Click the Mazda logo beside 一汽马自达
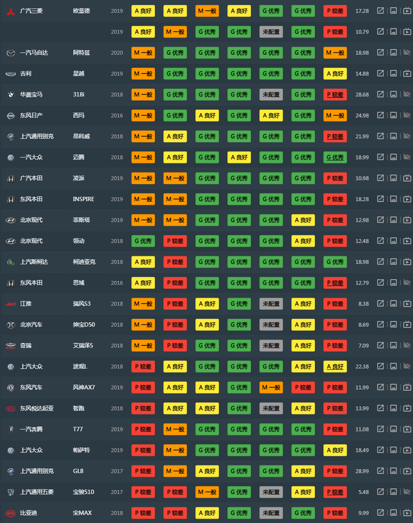 point(10,53)
